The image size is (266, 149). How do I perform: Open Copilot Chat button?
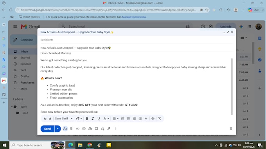coord(253,10)
